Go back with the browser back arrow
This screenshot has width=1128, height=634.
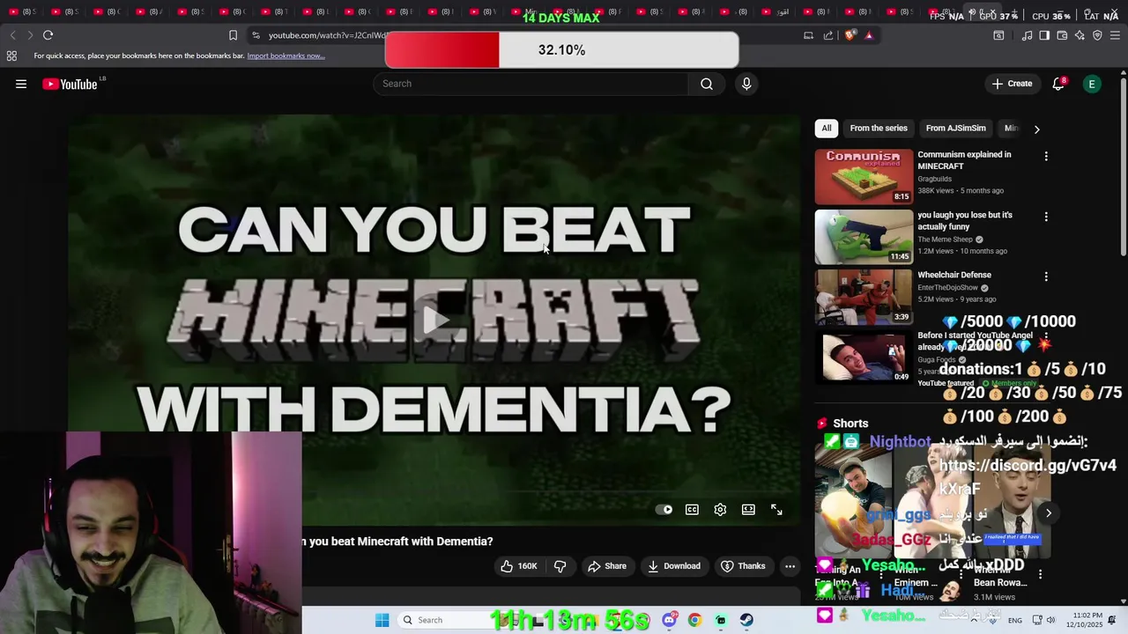click(x=12, y=35)
